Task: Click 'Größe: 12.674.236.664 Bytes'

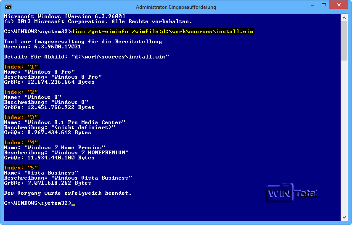Action: click(x=49, y=82)
